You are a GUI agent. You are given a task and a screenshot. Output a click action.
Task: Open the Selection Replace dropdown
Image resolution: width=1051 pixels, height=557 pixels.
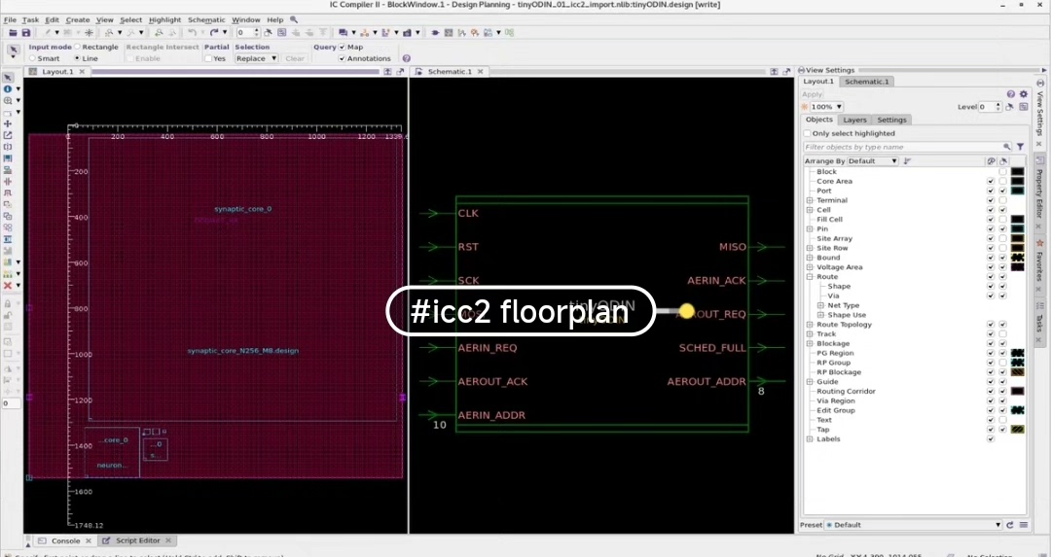pos(256,58)
